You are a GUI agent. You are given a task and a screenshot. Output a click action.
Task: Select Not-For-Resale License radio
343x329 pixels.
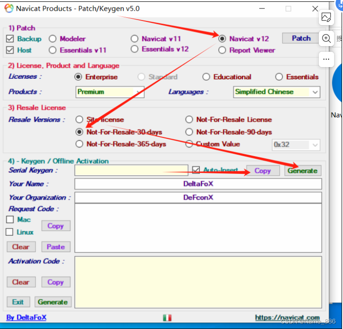click(189, 120)
